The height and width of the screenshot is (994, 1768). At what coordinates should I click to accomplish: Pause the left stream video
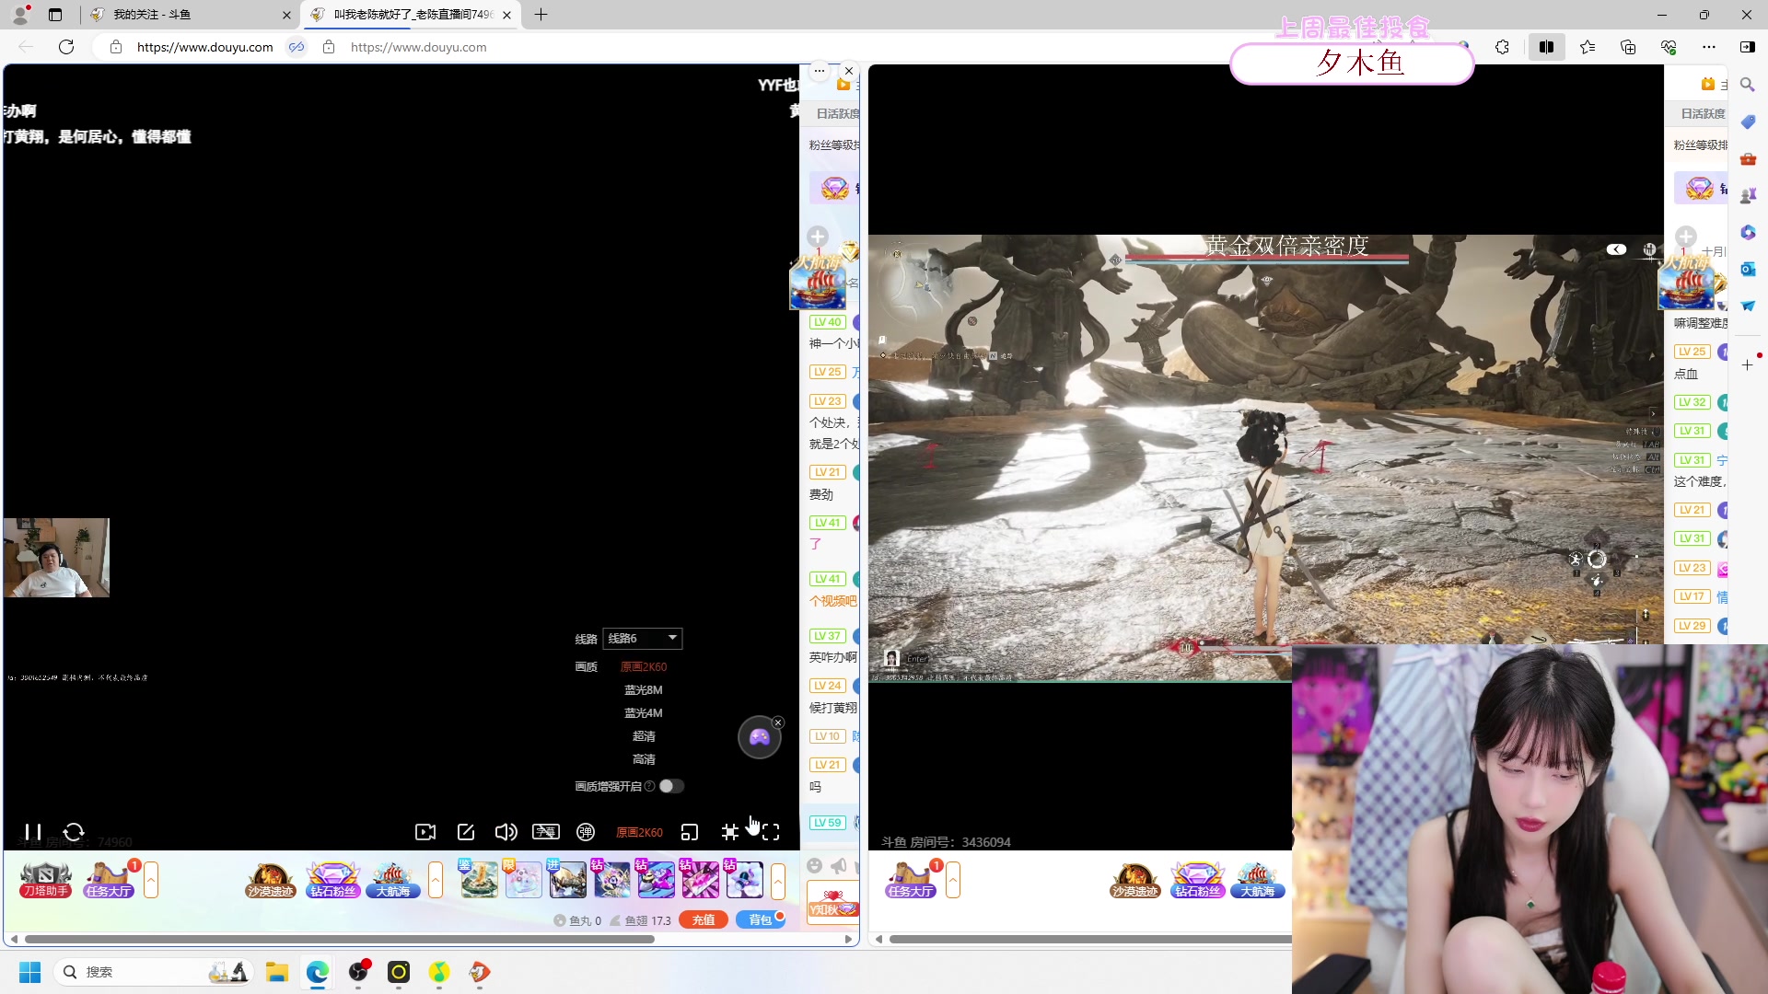pyautogui.click(x=33, y=832)
